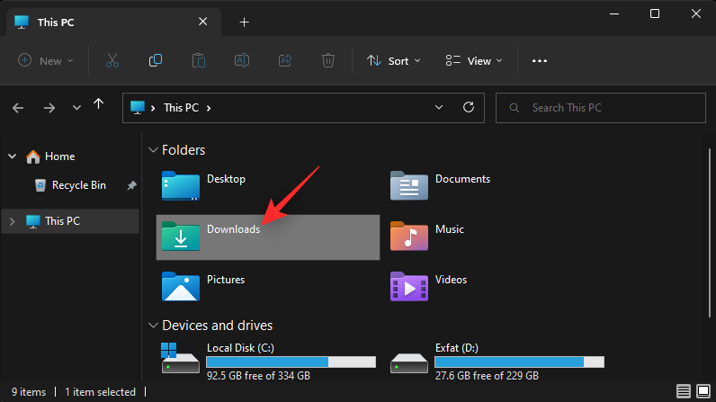The height and width of the screenshot is (402, 716).
Task: Select This PC in navigation pane
Action: [x=71, y=221]
